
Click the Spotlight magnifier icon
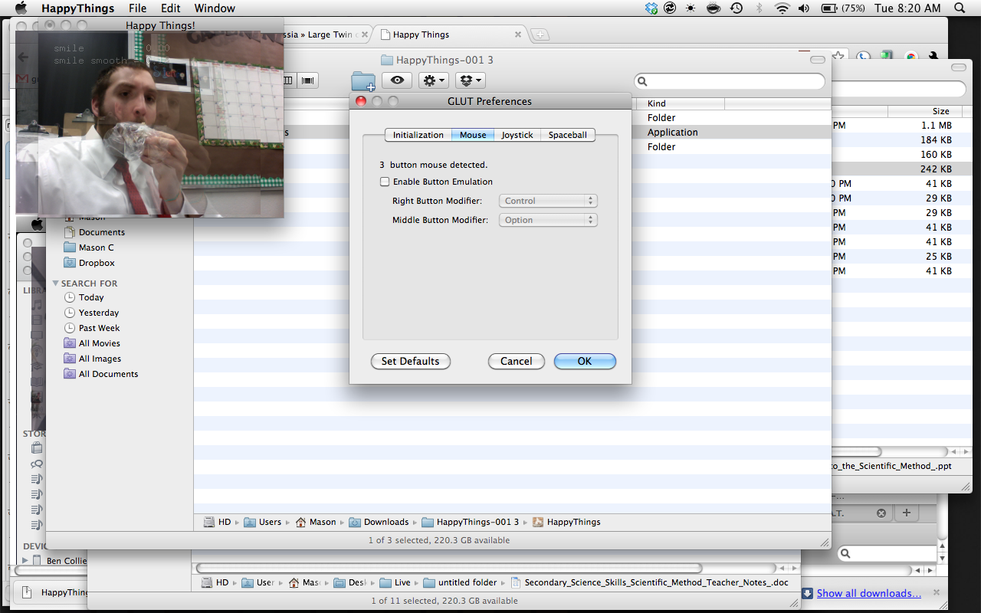[960, 8]
